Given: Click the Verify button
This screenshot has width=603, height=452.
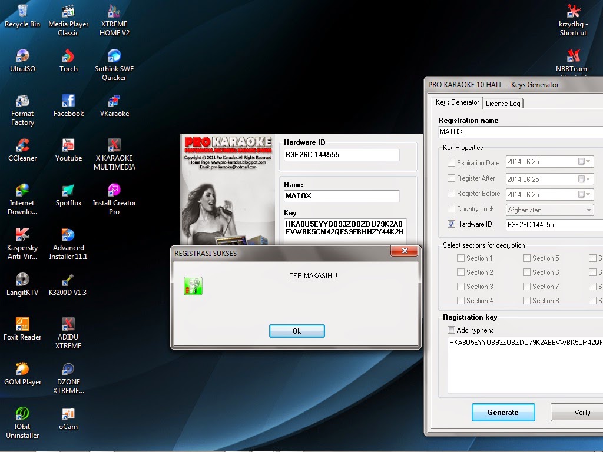Looking at the screenshot, I should click(x=577, y=413).
